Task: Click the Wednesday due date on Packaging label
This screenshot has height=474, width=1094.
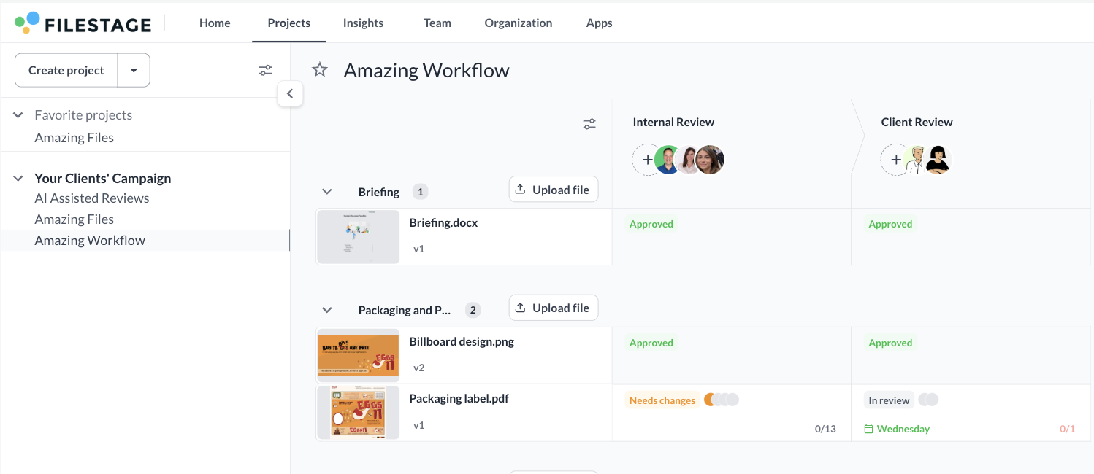Action: pos(903,429)
